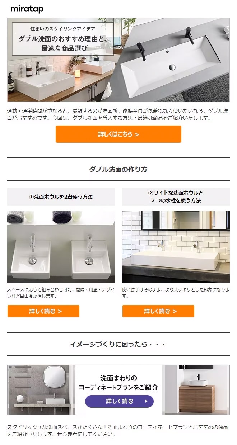
Task: Open the wide sink with two faucets photo
Action: point(176,247)
